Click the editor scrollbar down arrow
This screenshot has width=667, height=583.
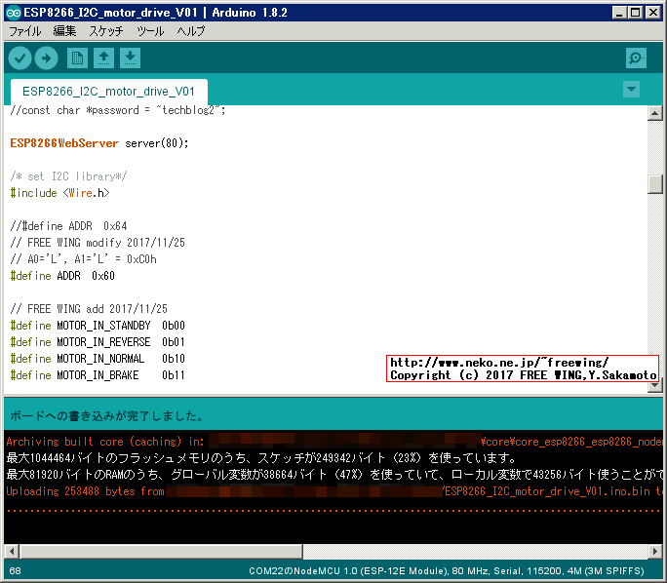(x=654, y=385)
